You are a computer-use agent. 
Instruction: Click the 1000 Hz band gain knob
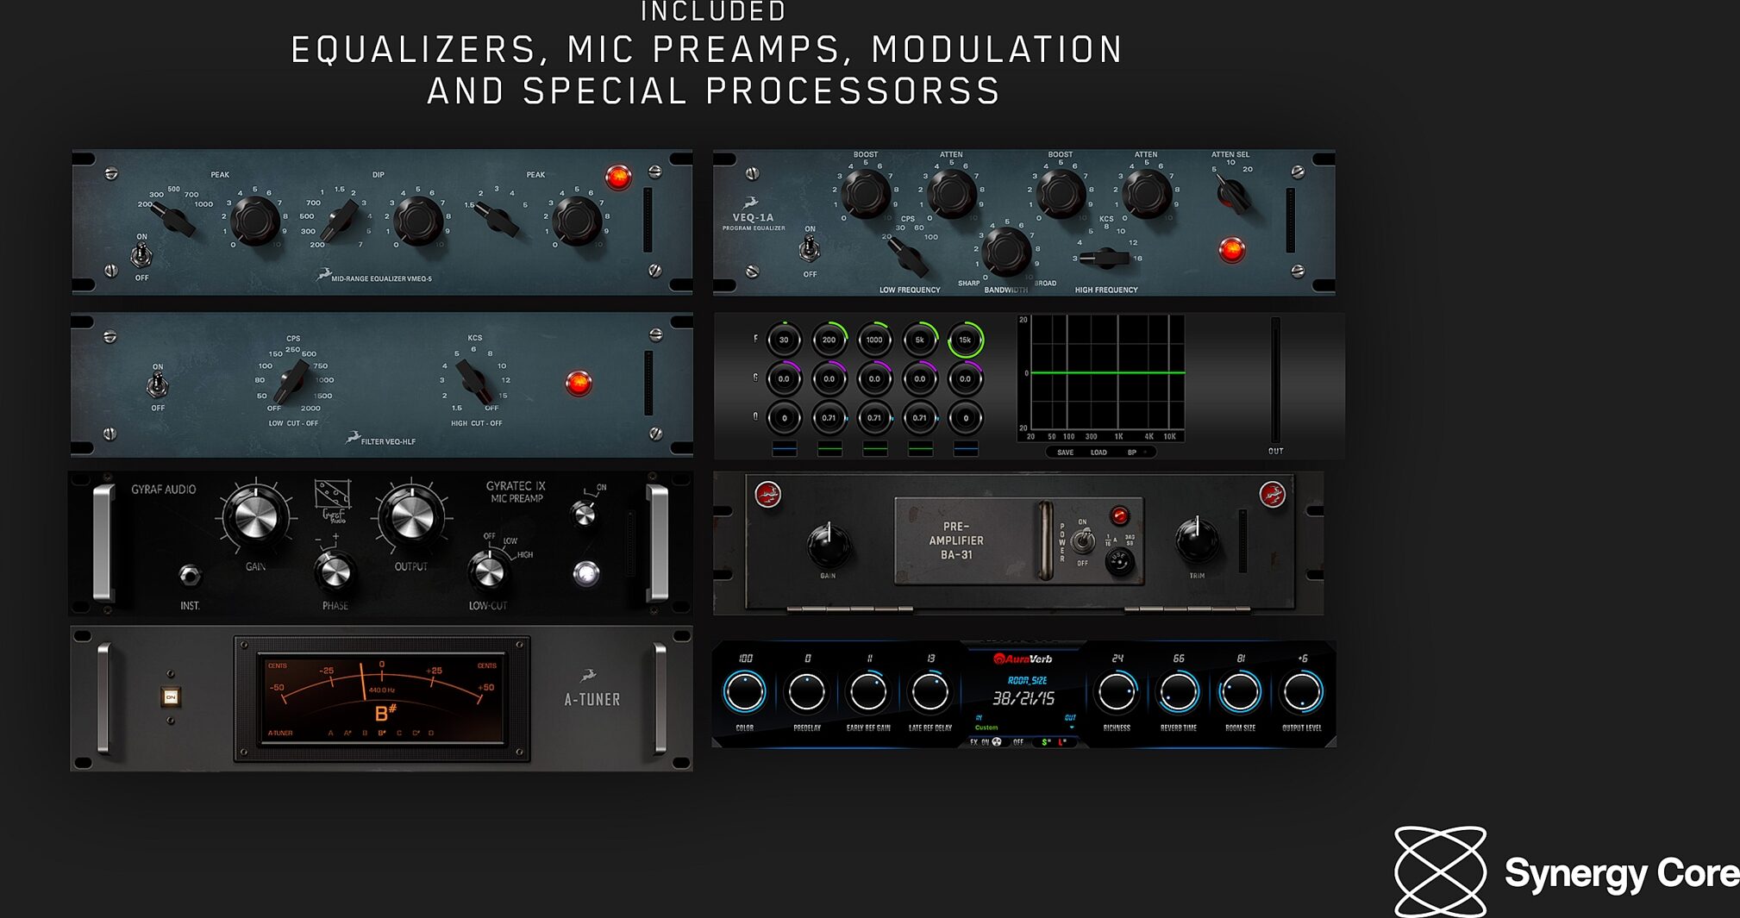point(874,378)
